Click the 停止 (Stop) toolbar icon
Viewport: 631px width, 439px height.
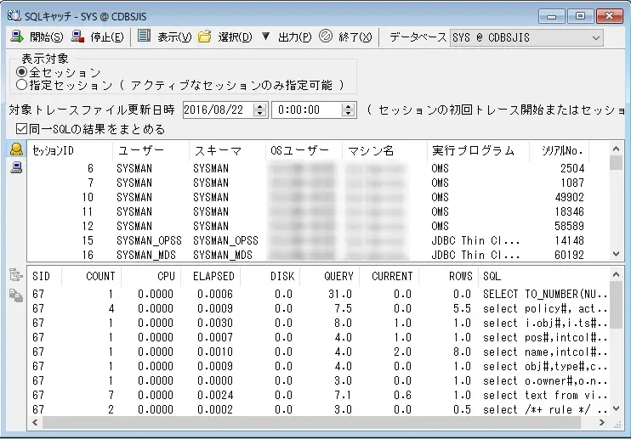point(78,37)
